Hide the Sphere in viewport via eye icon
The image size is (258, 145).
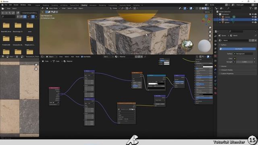[253, 23]
